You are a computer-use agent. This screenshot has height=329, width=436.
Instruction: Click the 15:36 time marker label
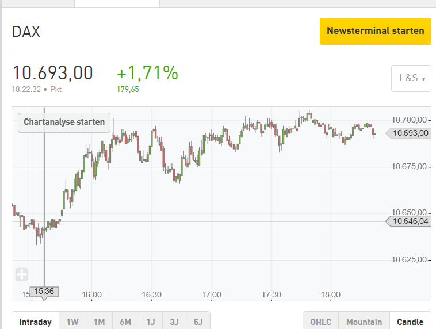(44, 292)
